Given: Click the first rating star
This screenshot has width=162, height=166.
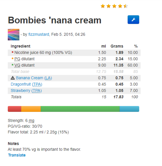Looking at the screenshot, I should point(103,6).
